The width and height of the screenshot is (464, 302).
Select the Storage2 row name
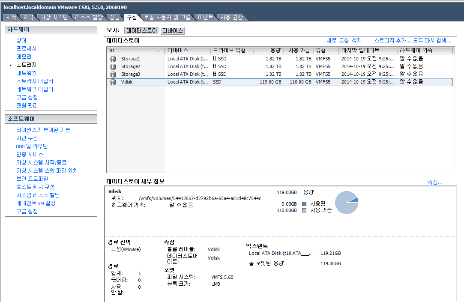pos(131,66)
